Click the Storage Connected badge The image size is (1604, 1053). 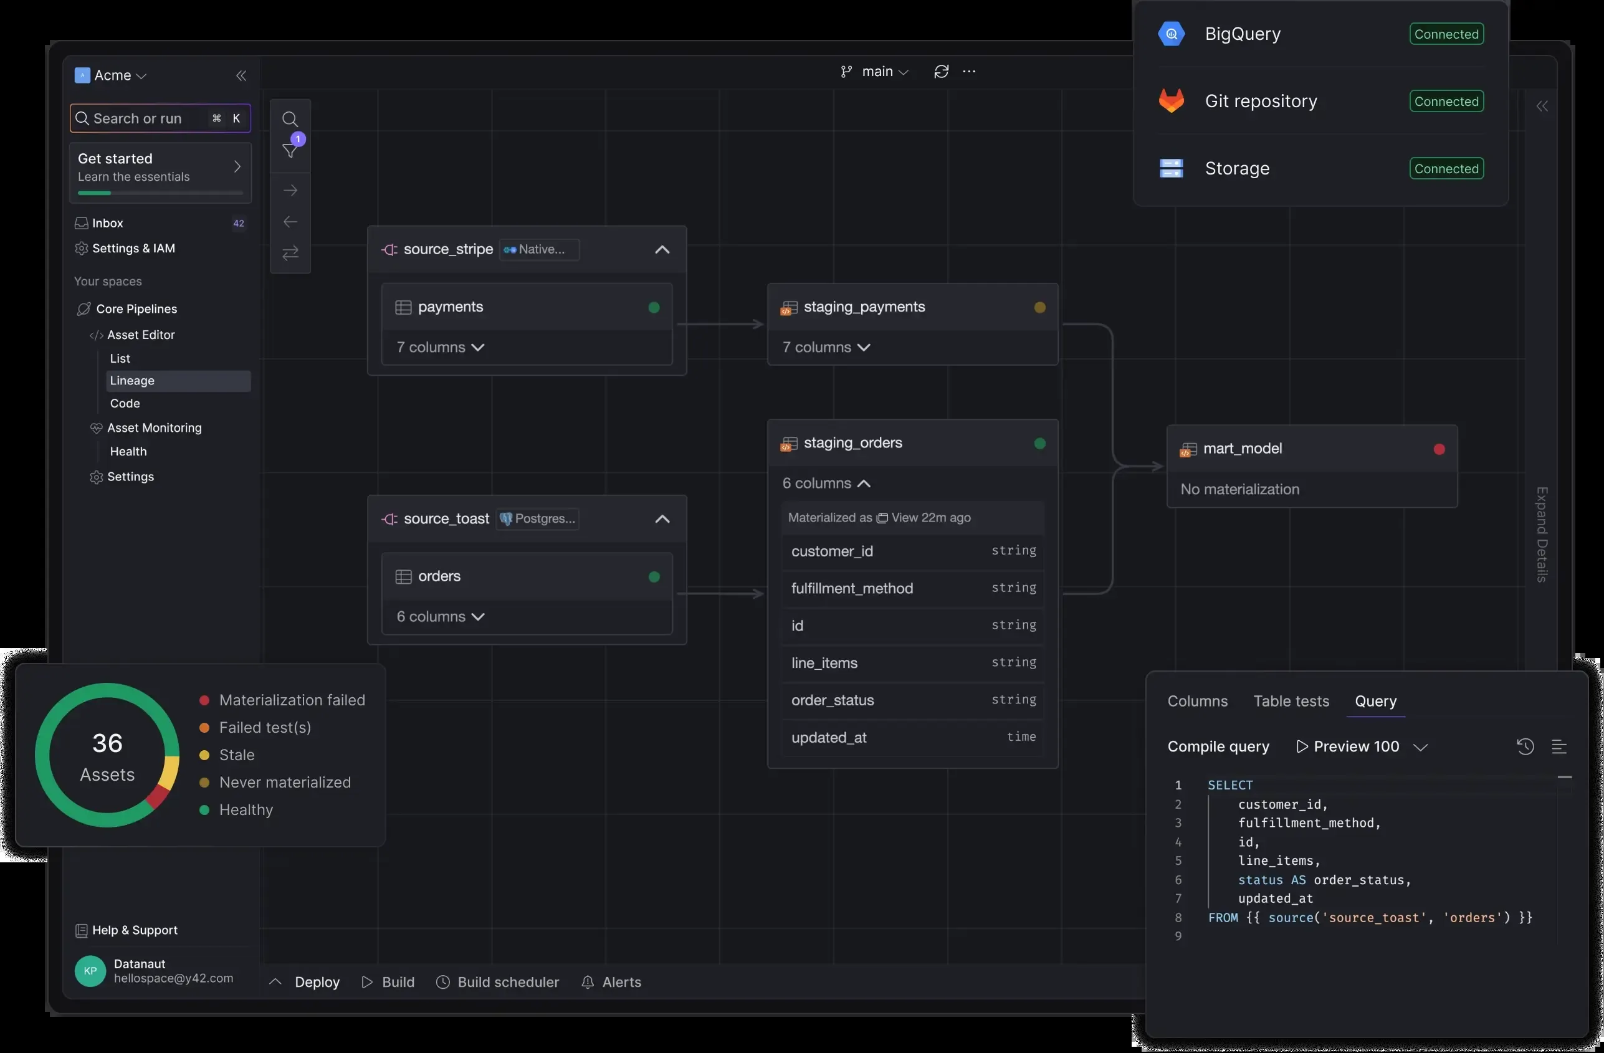[x=1446, y=168]
